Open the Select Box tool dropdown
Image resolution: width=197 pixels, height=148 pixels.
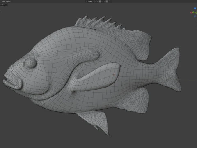coord(3,5)
